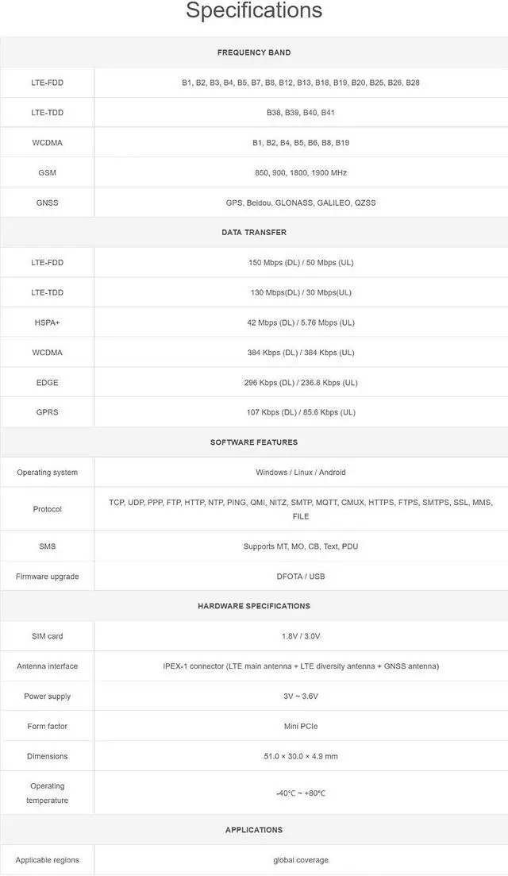
Task: Click the WCDMA bands row value
Action: pyautogui.click(x=301, y=143)
